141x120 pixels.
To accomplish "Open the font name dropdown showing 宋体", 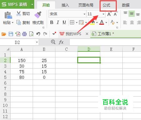I will coord(84,14).
